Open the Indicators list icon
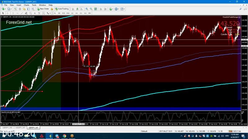The height and width of the screenshot is (139, 248). point(110,9)
